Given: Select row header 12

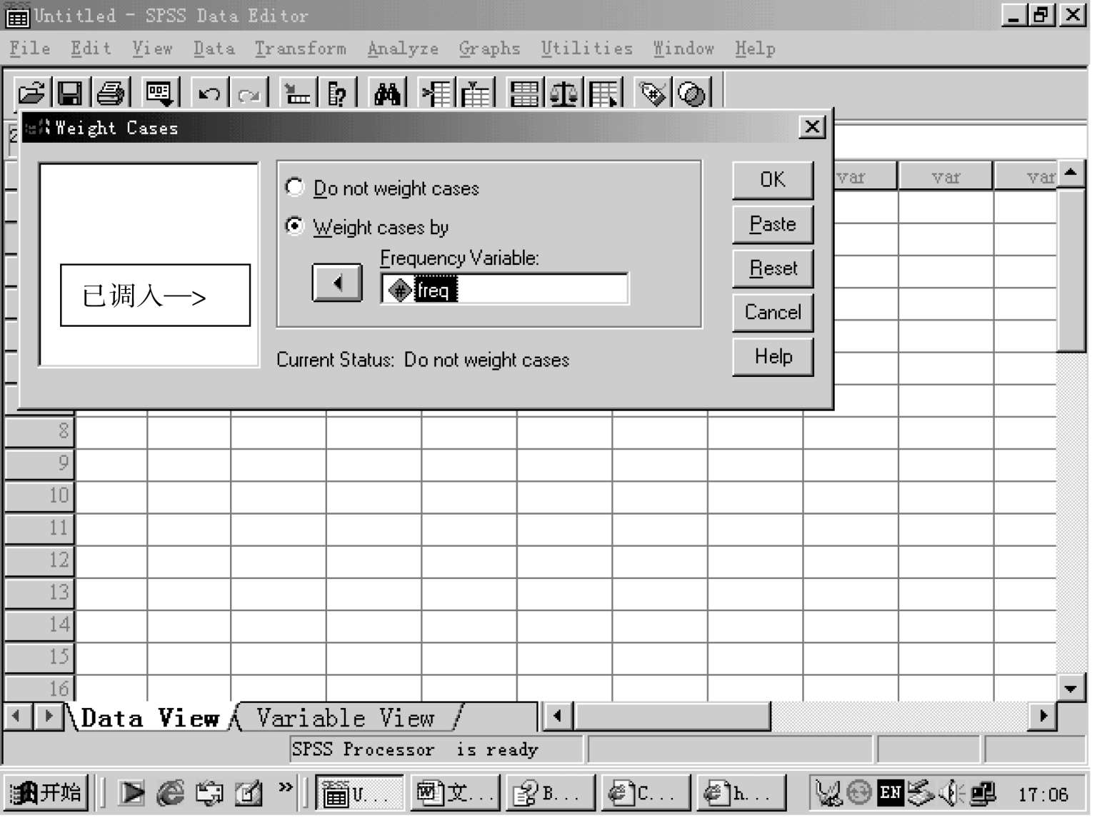Looking at the screenshot, I should pyautogui.click(x=40, y=560).
